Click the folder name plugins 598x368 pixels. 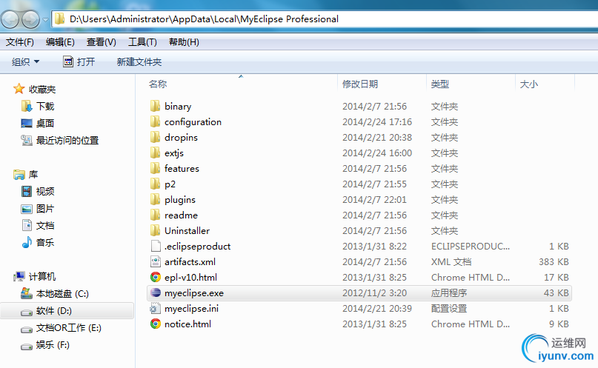[x=180, y=200]
